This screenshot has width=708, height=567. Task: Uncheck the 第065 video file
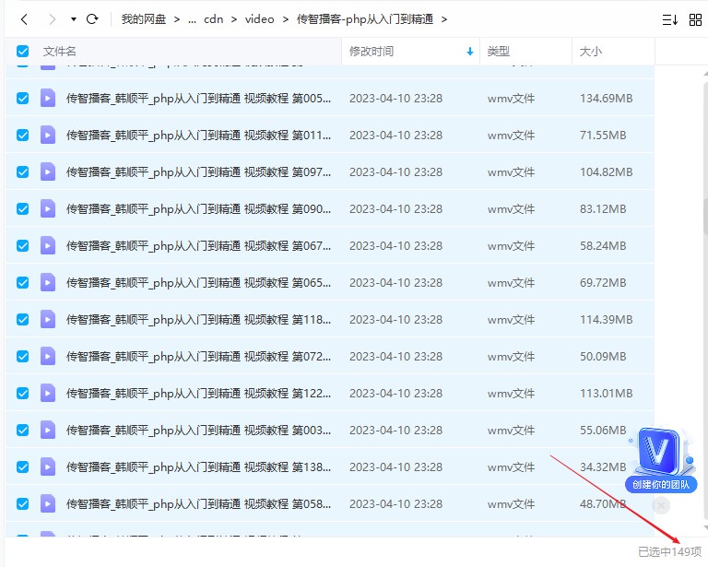click(22, 283)
